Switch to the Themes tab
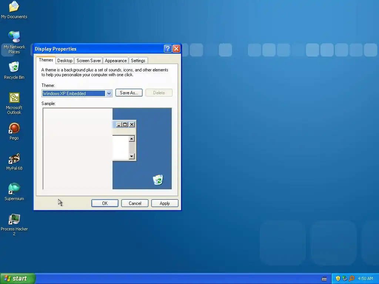 click(46, 60)
